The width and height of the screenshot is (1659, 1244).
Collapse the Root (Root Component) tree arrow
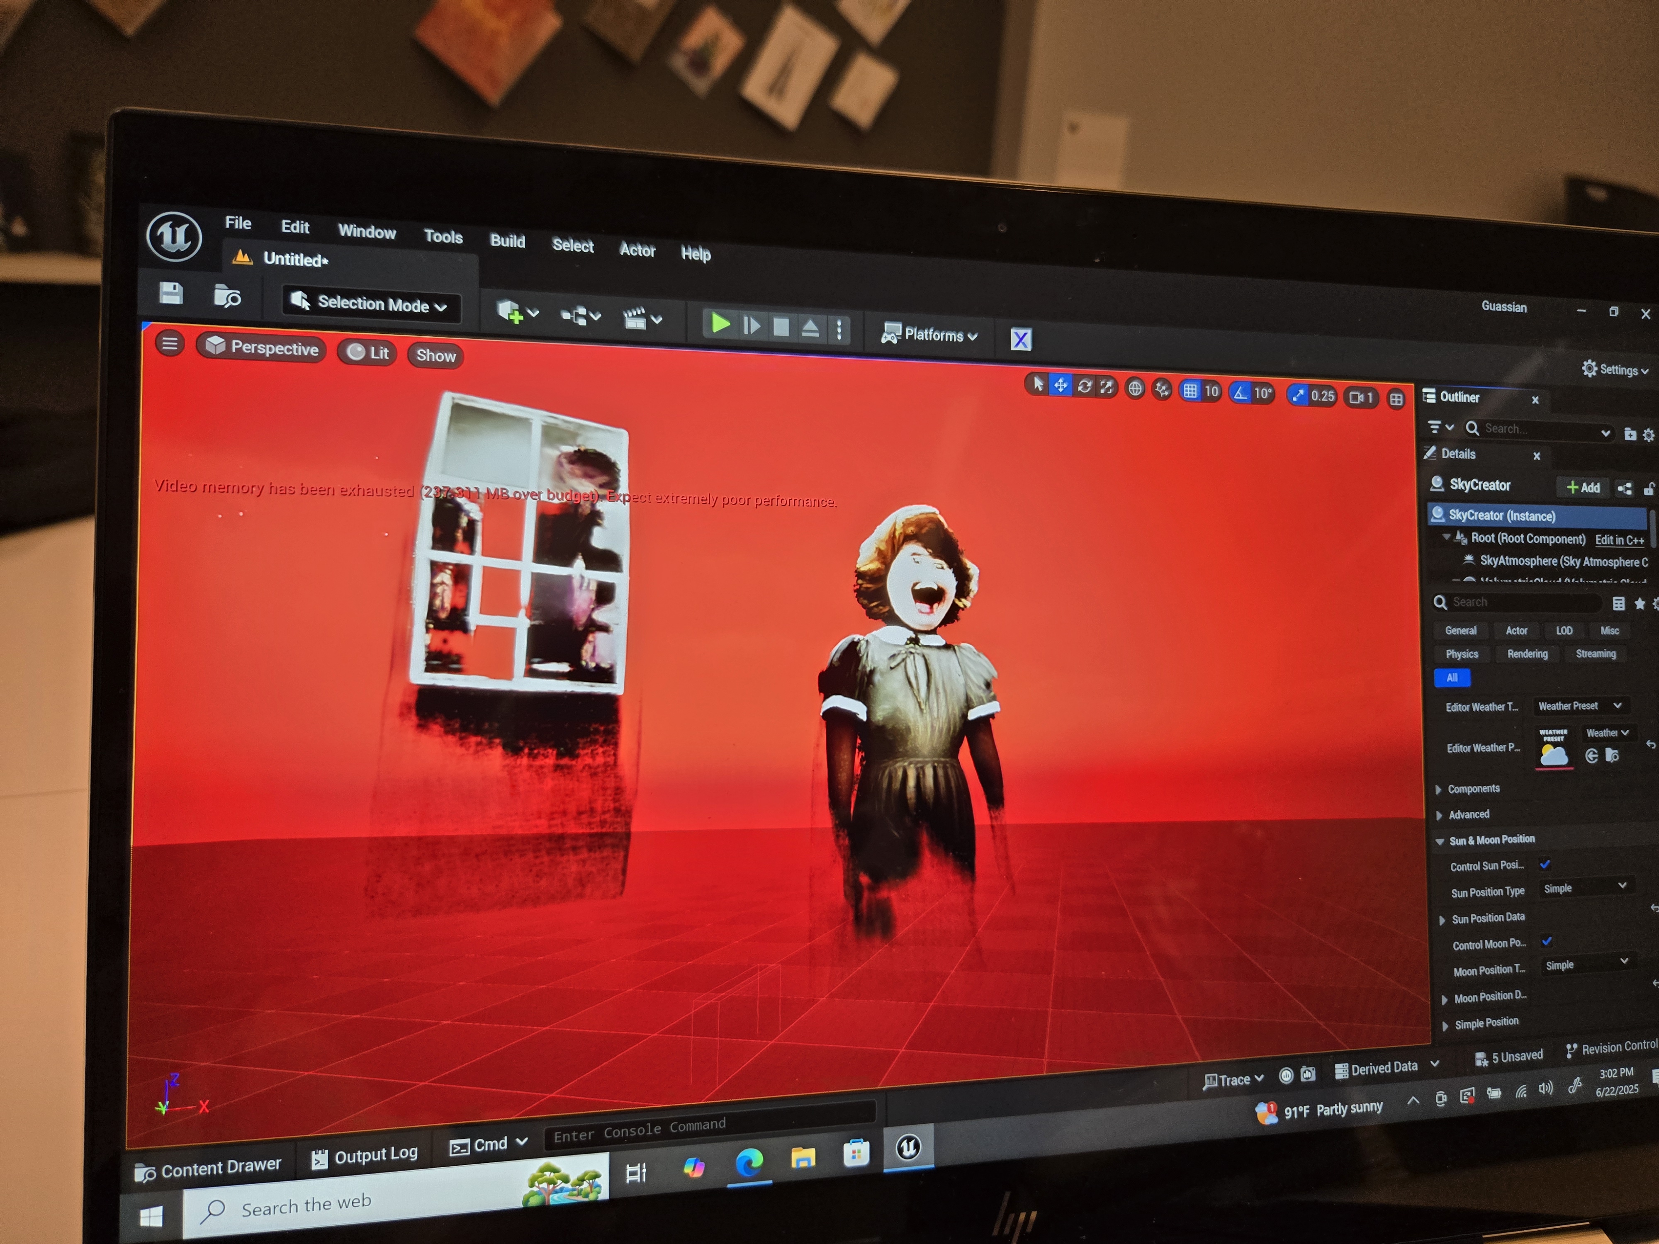pos(1446,537)
